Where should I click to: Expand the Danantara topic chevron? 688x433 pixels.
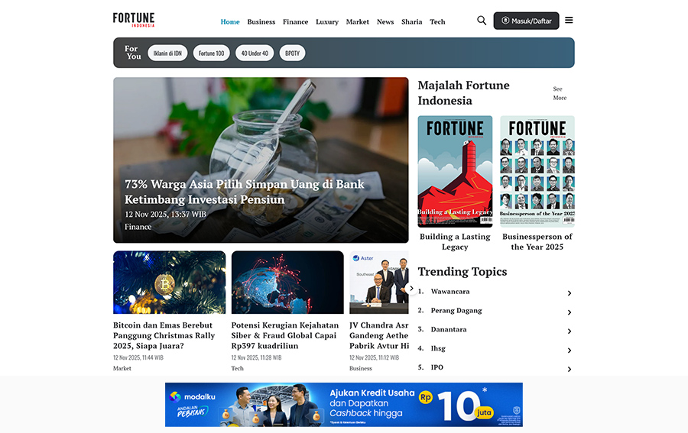[570, 331]
